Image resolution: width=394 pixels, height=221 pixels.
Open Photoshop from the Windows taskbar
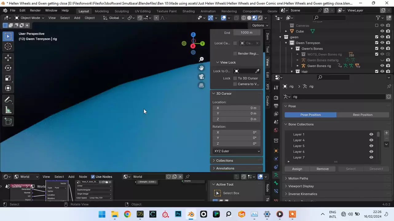178,214
